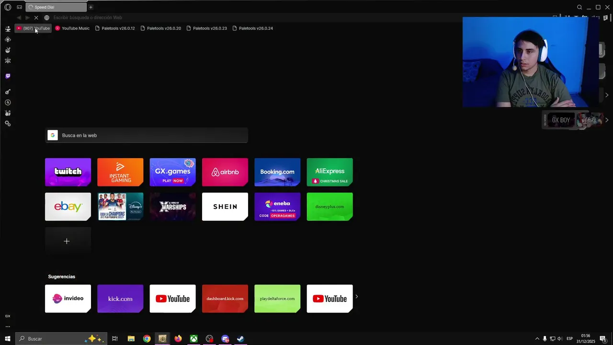Click the round clock-like sidebar icon

click(x=8, y=103)
